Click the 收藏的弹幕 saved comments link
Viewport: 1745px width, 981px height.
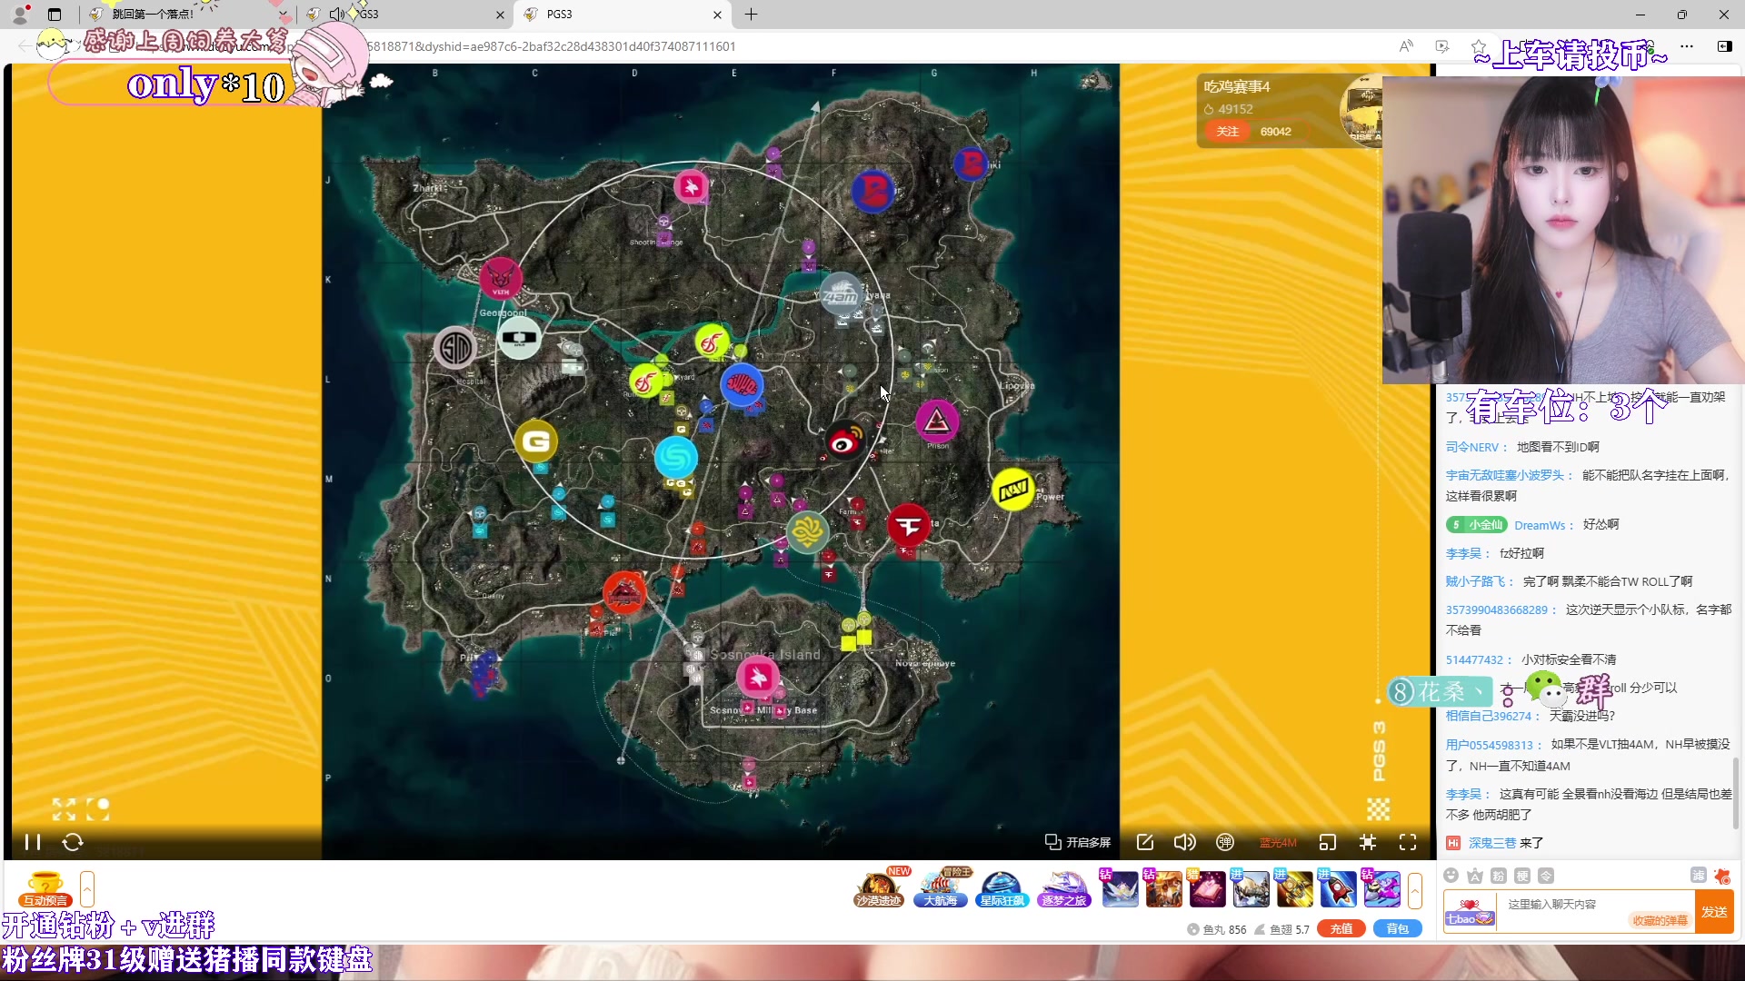point(1660,920)
